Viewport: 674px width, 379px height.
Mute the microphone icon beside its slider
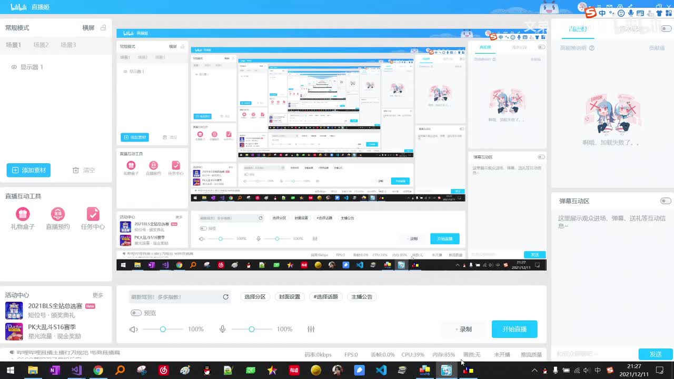[x=222, y=329]
